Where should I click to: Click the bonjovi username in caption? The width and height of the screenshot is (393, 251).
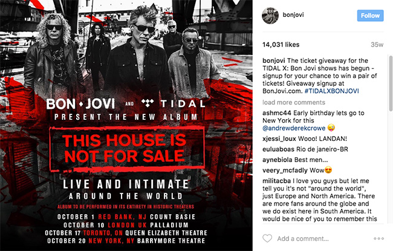tap(274, 60)
